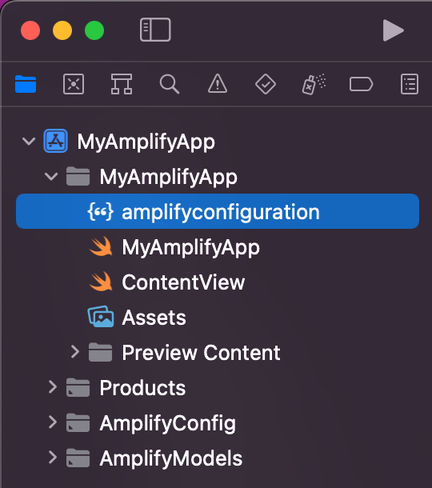Toggle the navigator sidebar visibility
The image size is (432, 488).
(x=155, y=30)
